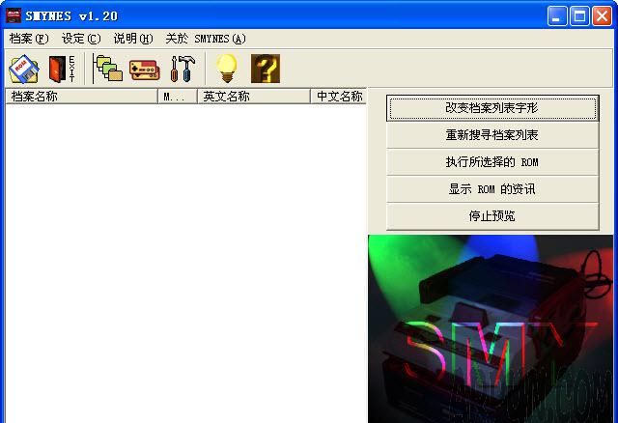Click the 执行所选择的 ROM button
Viewport: 618px width, 423px height.
coord(492,162)
